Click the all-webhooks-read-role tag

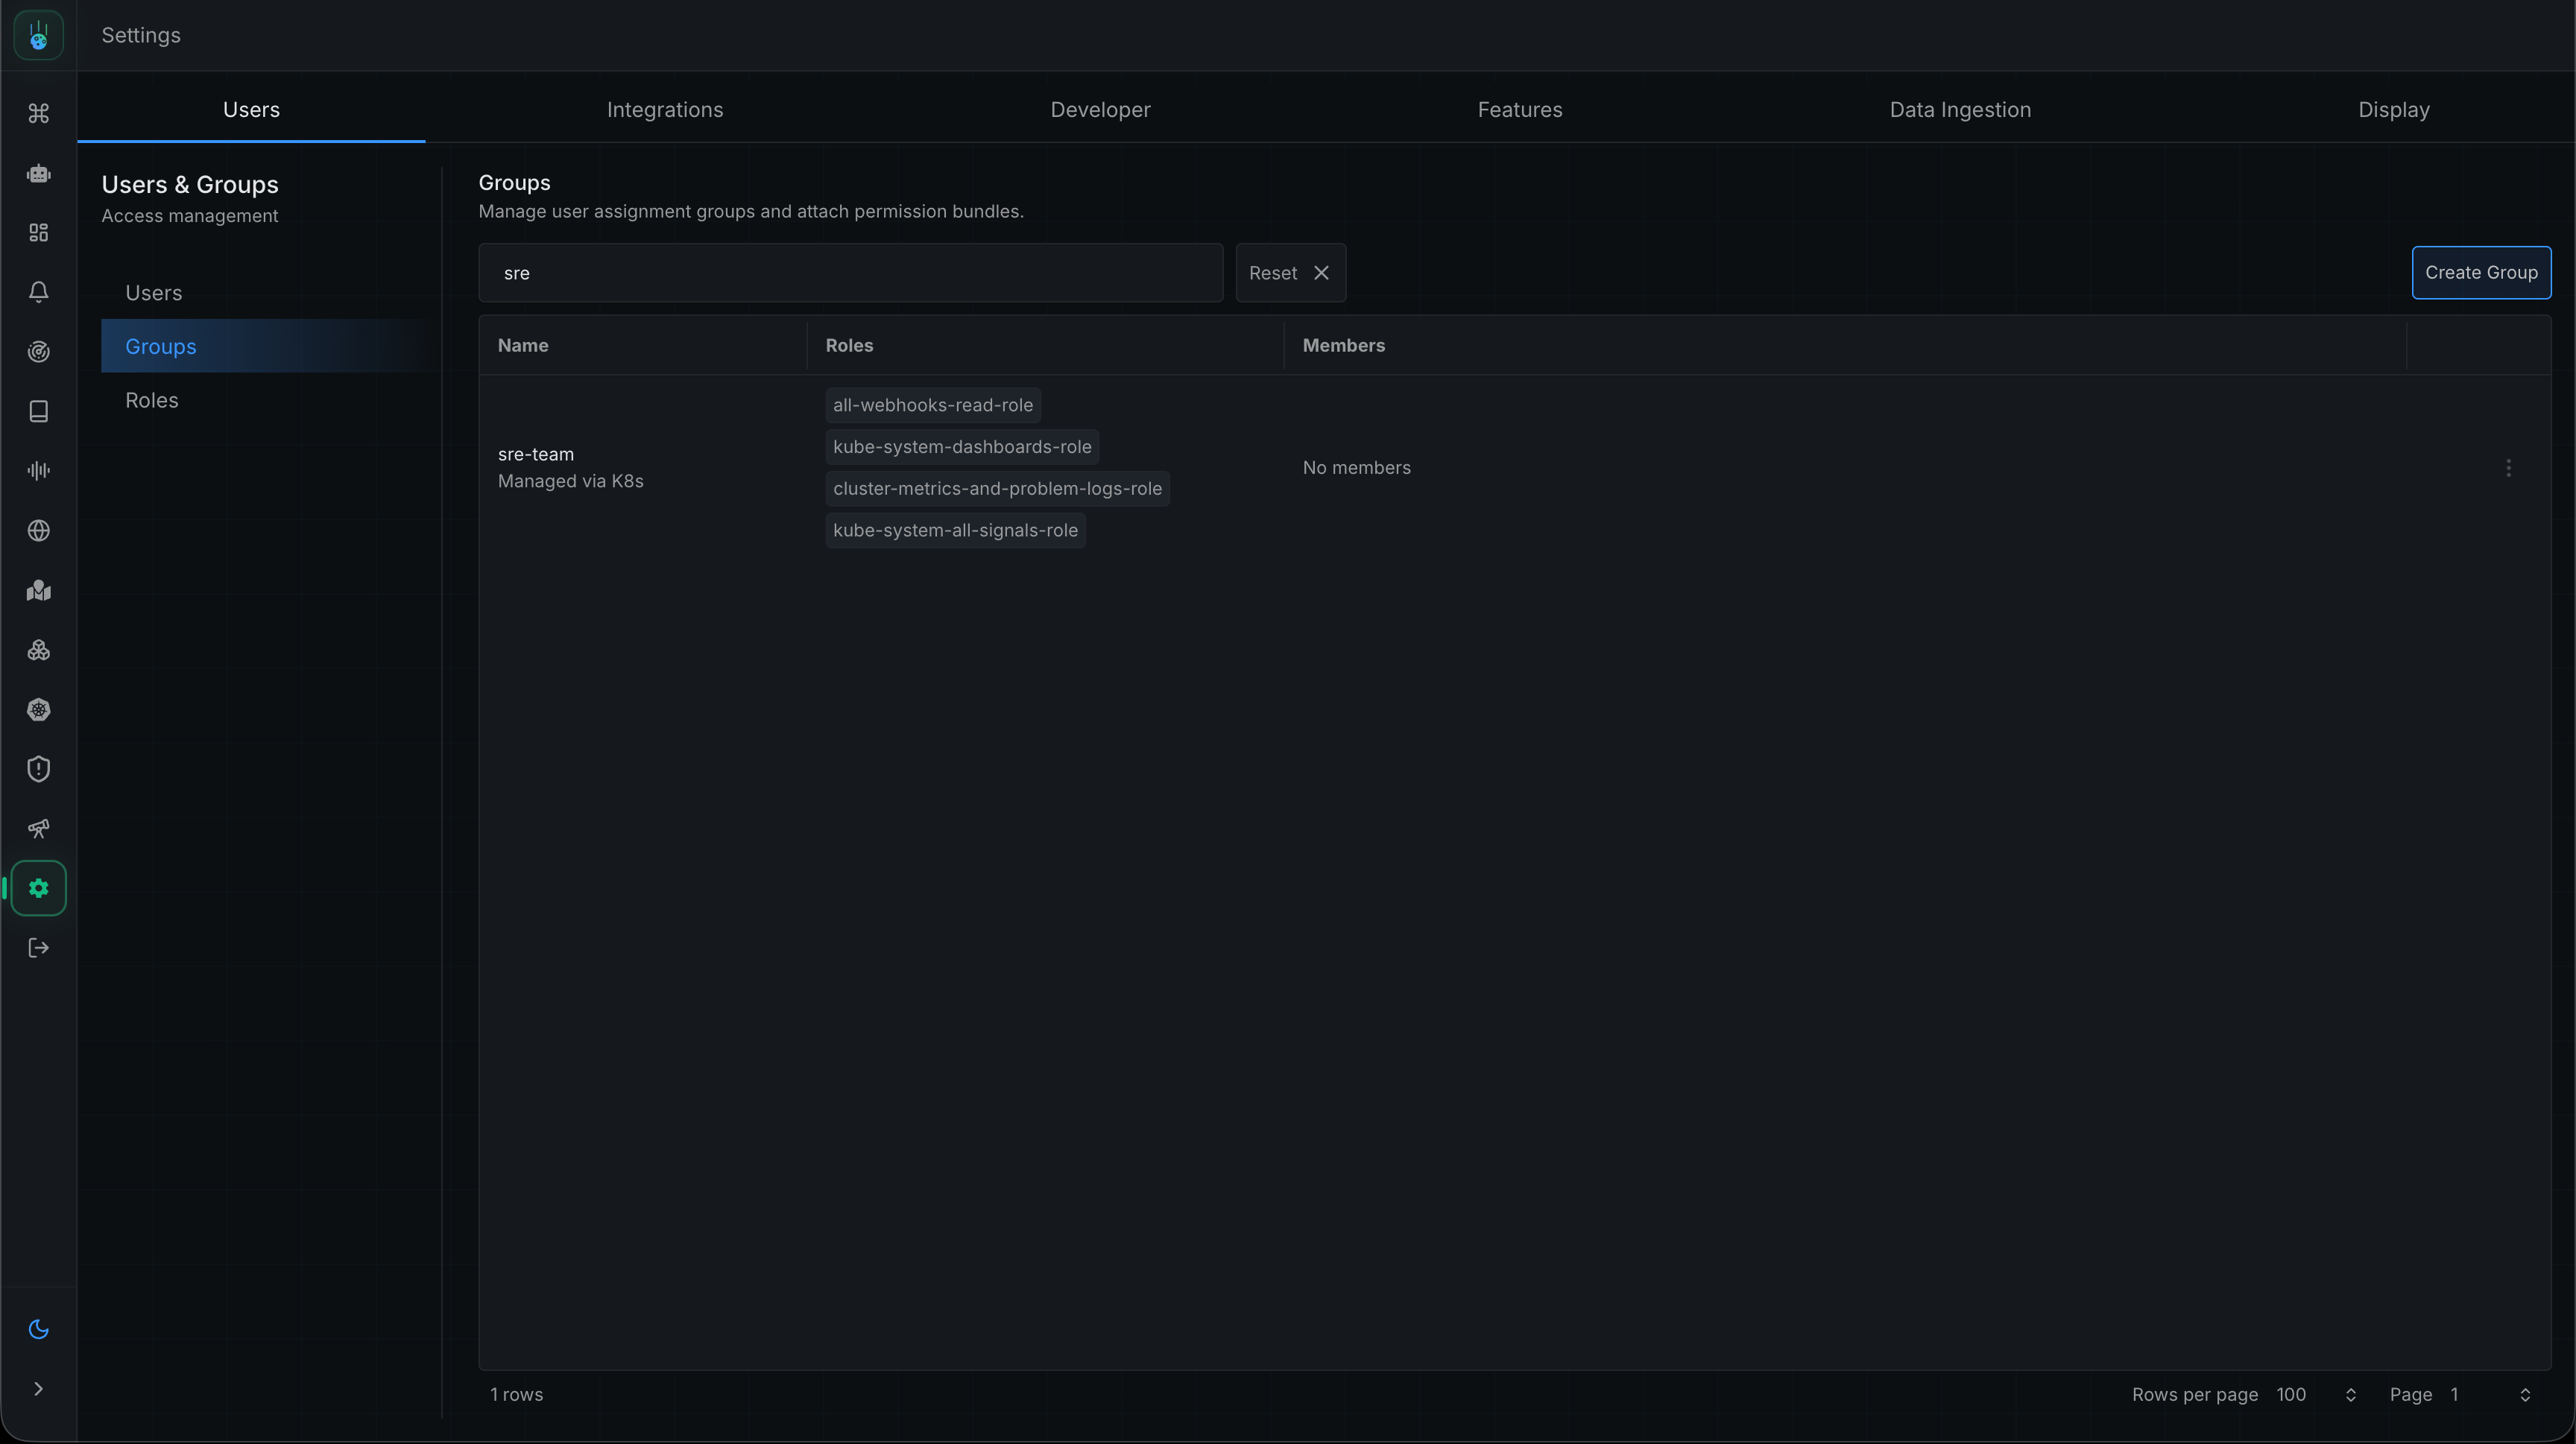click(933, 405)
